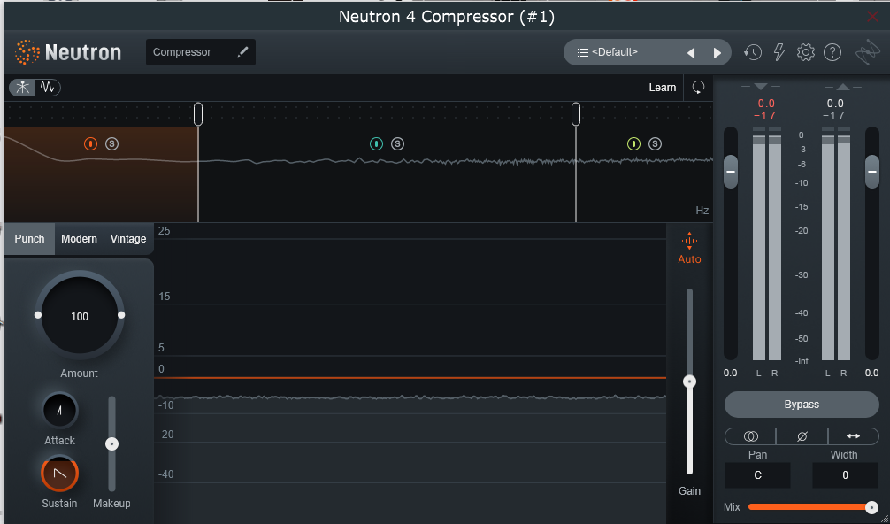
Task: Toggle the orange low band power button
Action: (91, 143)
